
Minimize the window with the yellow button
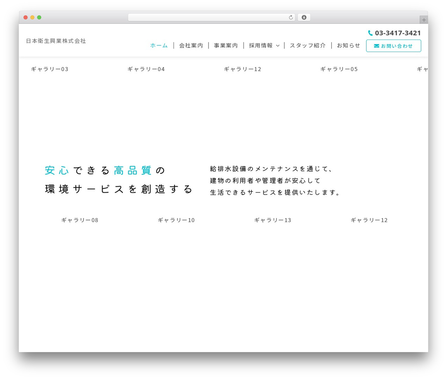[x=32, y=17]
